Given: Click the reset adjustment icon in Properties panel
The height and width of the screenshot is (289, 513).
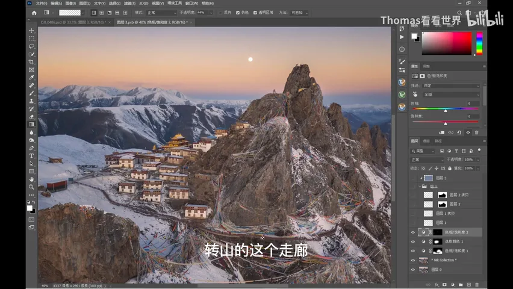Looking at the screenshot, I should (459, 132).
